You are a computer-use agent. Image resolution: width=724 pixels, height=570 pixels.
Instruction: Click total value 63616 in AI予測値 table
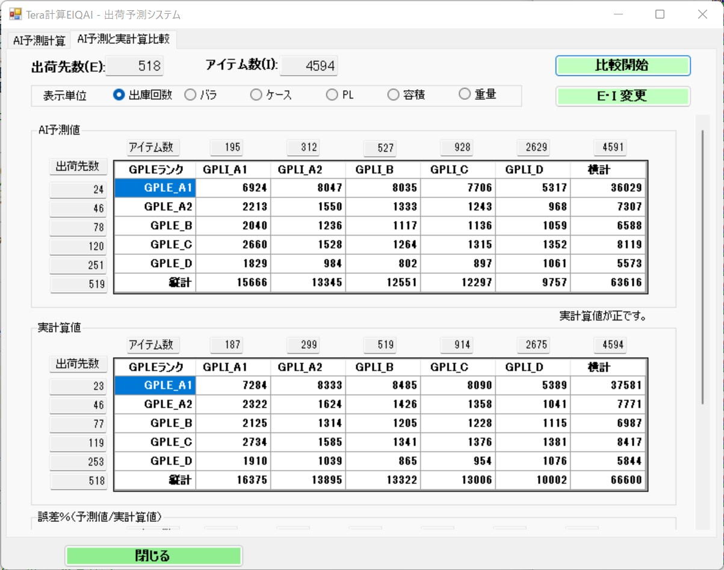[x=608, y=283]
